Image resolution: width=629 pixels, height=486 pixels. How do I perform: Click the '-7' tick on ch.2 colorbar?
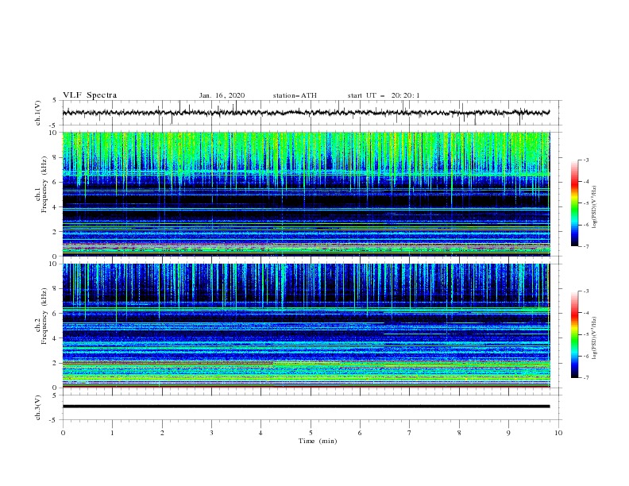(585, 377)
